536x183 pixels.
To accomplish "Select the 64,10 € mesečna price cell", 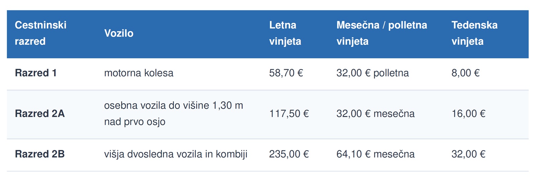I will tap(375, 154).
